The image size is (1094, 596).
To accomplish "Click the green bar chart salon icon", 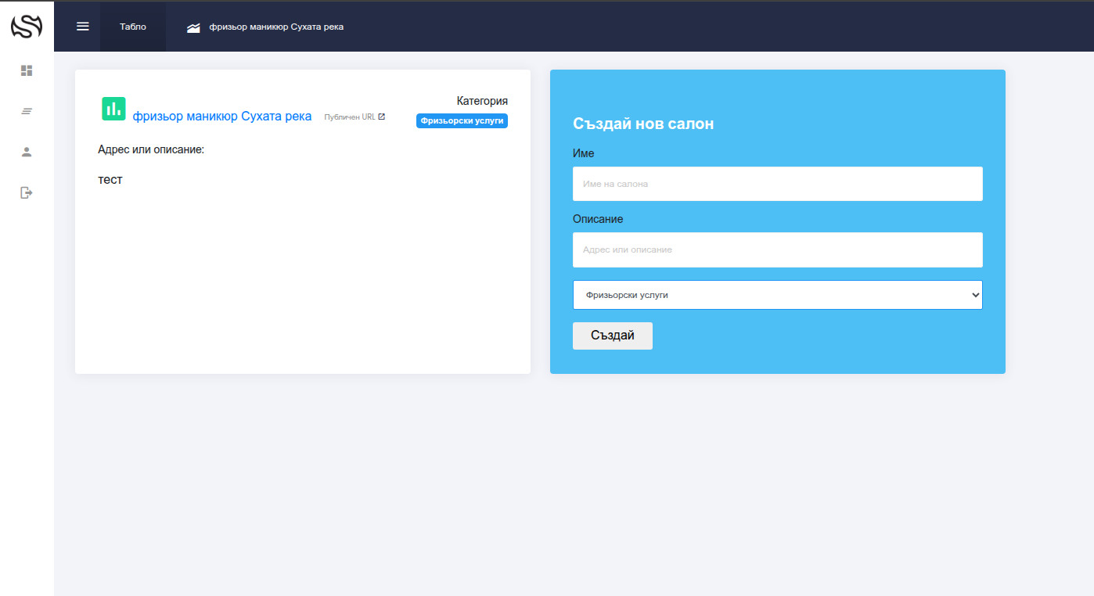I will coord(113,109).
